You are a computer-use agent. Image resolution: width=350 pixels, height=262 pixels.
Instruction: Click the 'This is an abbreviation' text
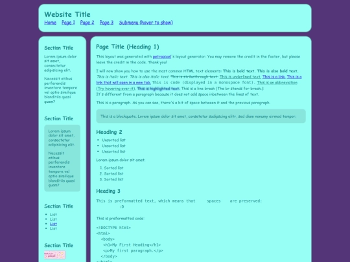(277, 82)
